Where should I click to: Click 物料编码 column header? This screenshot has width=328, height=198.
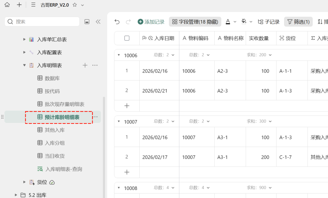197,38
